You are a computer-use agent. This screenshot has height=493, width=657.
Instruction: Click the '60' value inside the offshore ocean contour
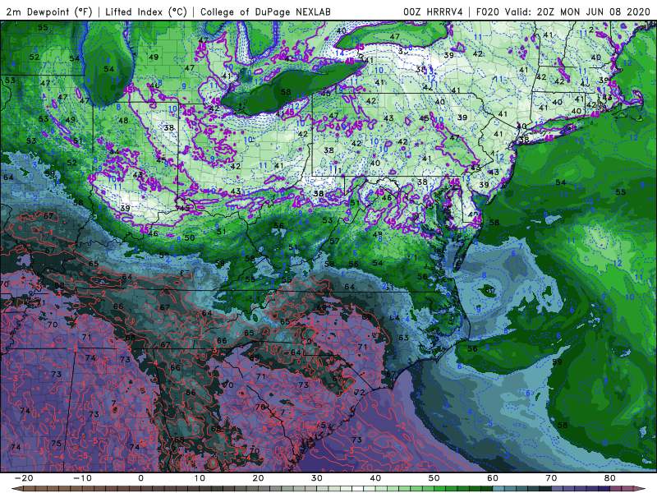pos(489,290)
